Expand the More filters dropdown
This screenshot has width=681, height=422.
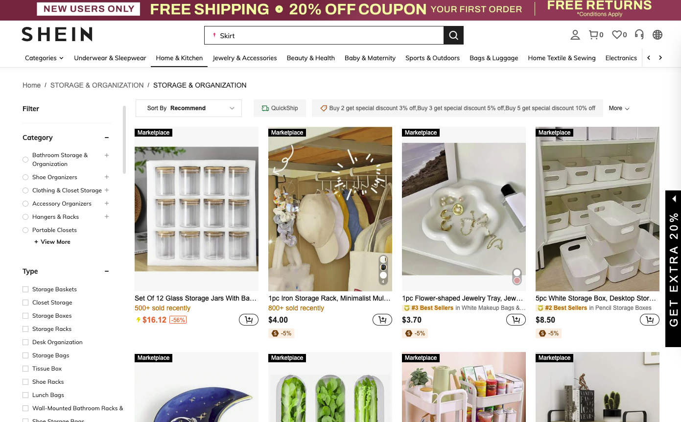click(618, 108)
